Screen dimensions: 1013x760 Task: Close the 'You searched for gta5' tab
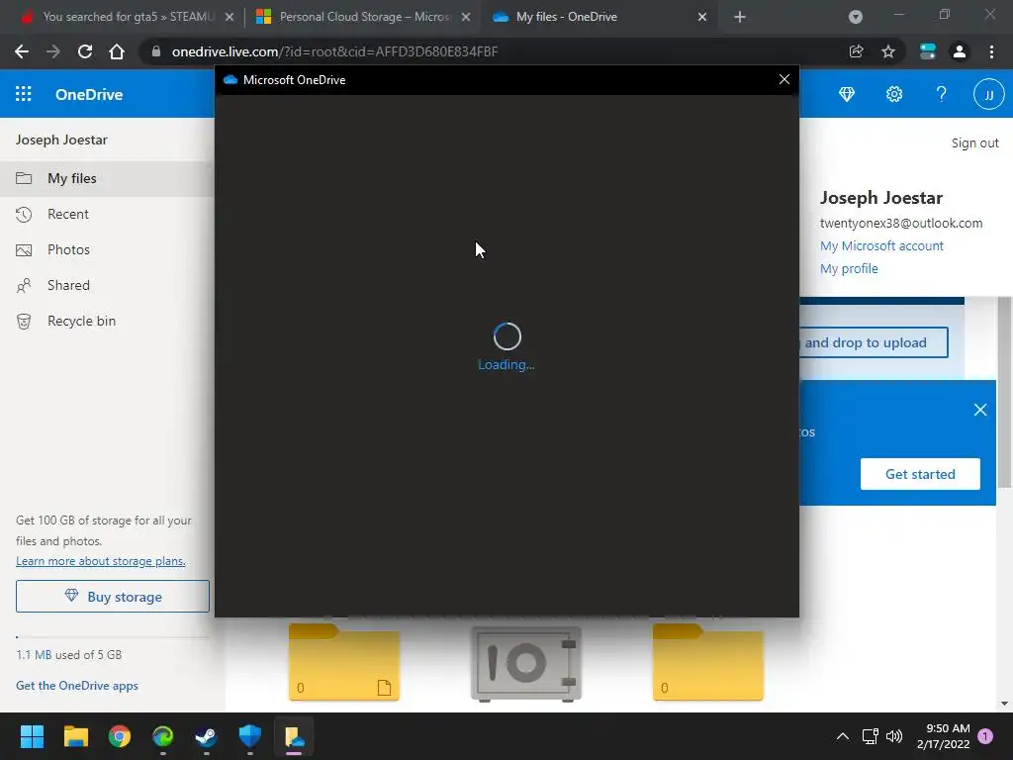230,17
